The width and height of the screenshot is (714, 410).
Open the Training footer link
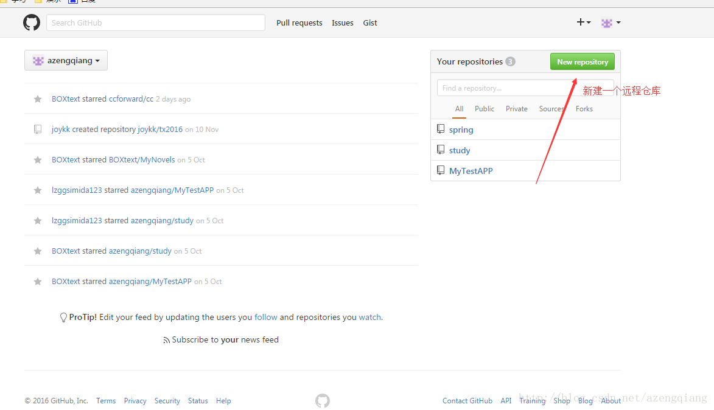point(533,401)
